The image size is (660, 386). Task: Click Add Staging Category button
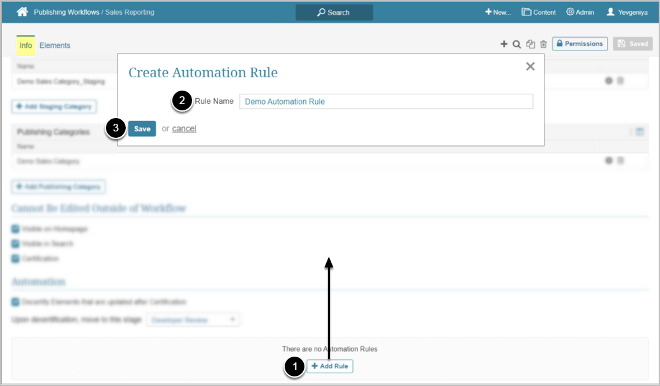[54, 107]
